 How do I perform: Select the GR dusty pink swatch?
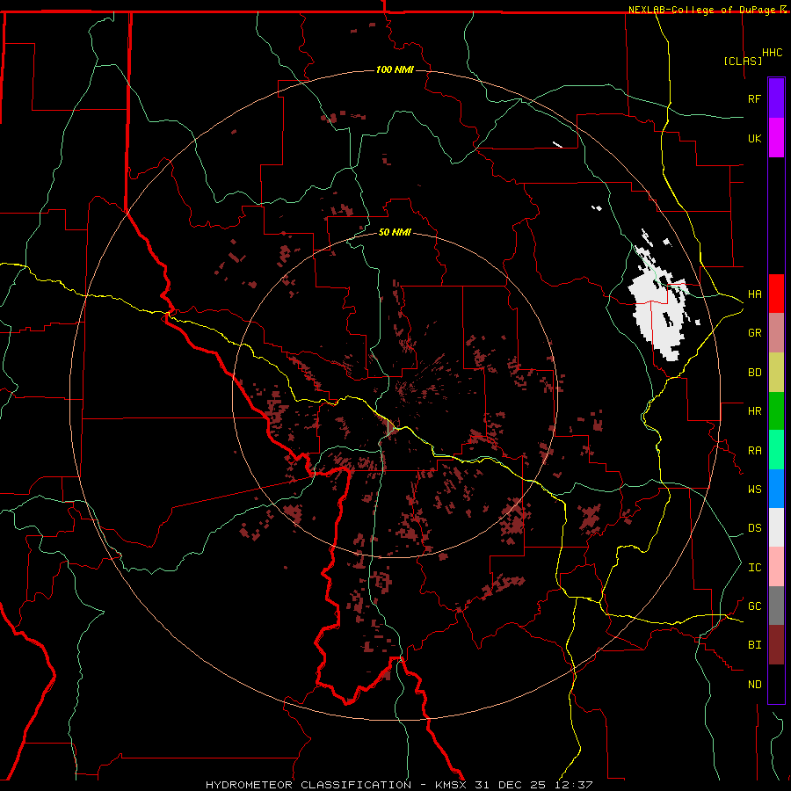(776, 333)
